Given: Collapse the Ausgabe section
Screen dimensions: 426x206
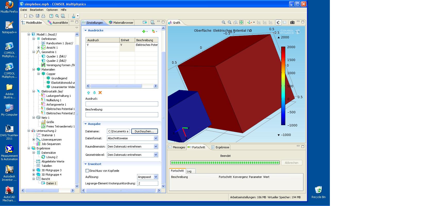Looking at the screenshot, I should 86,124.
